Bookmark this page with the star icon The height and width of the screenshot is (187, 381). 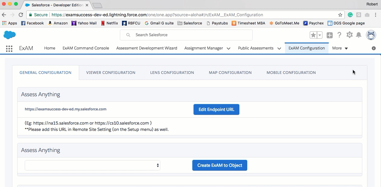[340, 15]
